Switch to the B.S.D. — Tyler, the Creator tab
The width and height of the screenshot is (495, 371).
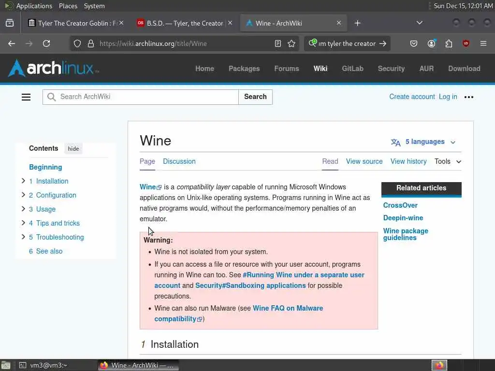pyautogui.click(x=185, y=23)
